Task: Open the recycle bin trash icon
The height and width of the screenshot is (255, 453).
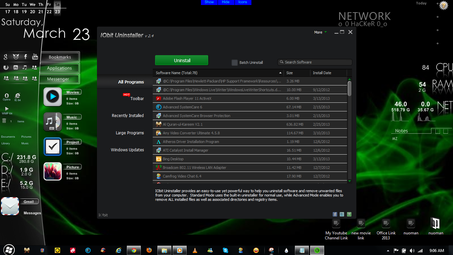Action: point(4,121)
